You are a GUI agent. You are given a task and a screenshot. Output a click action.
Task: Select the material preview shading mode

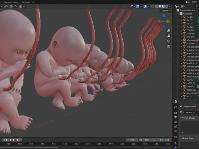pos(163,6)
